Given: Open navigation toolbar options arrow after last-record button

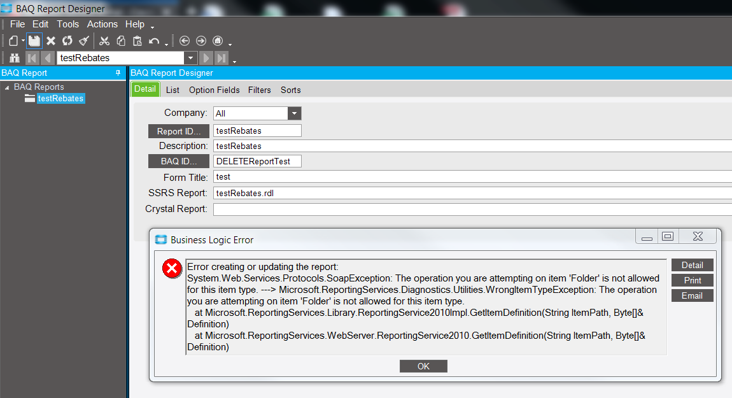Looking at the screenshot, I should pos(234,61).
